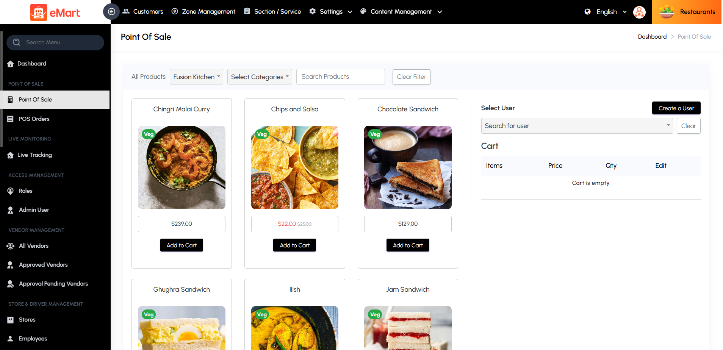Open Live Tracking from its sidebar icon

point(11,155)
